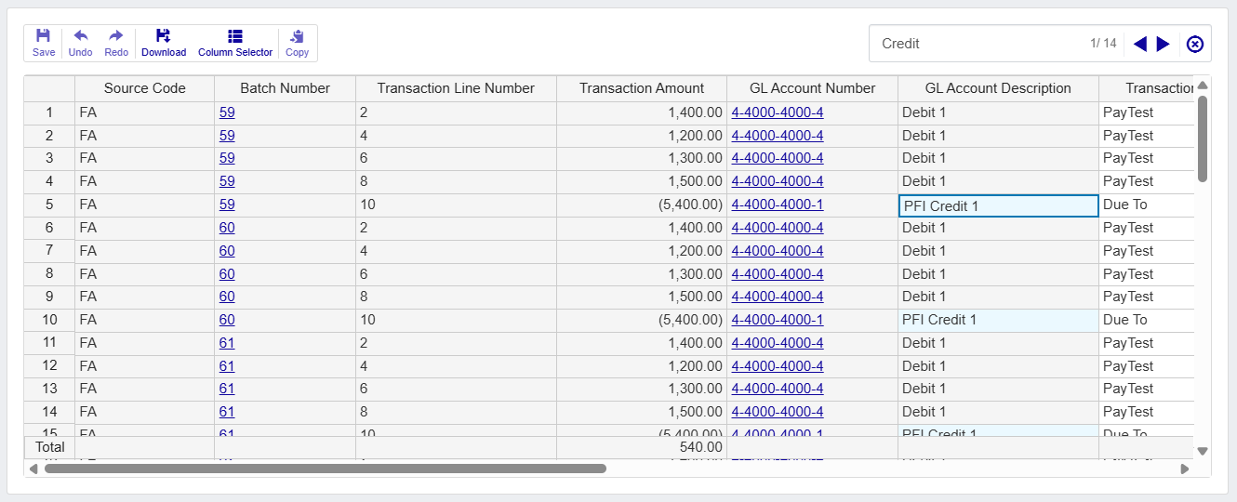
Task: Open GL account 4-4000-4000-1 in row 5
Action: (777, 205)
